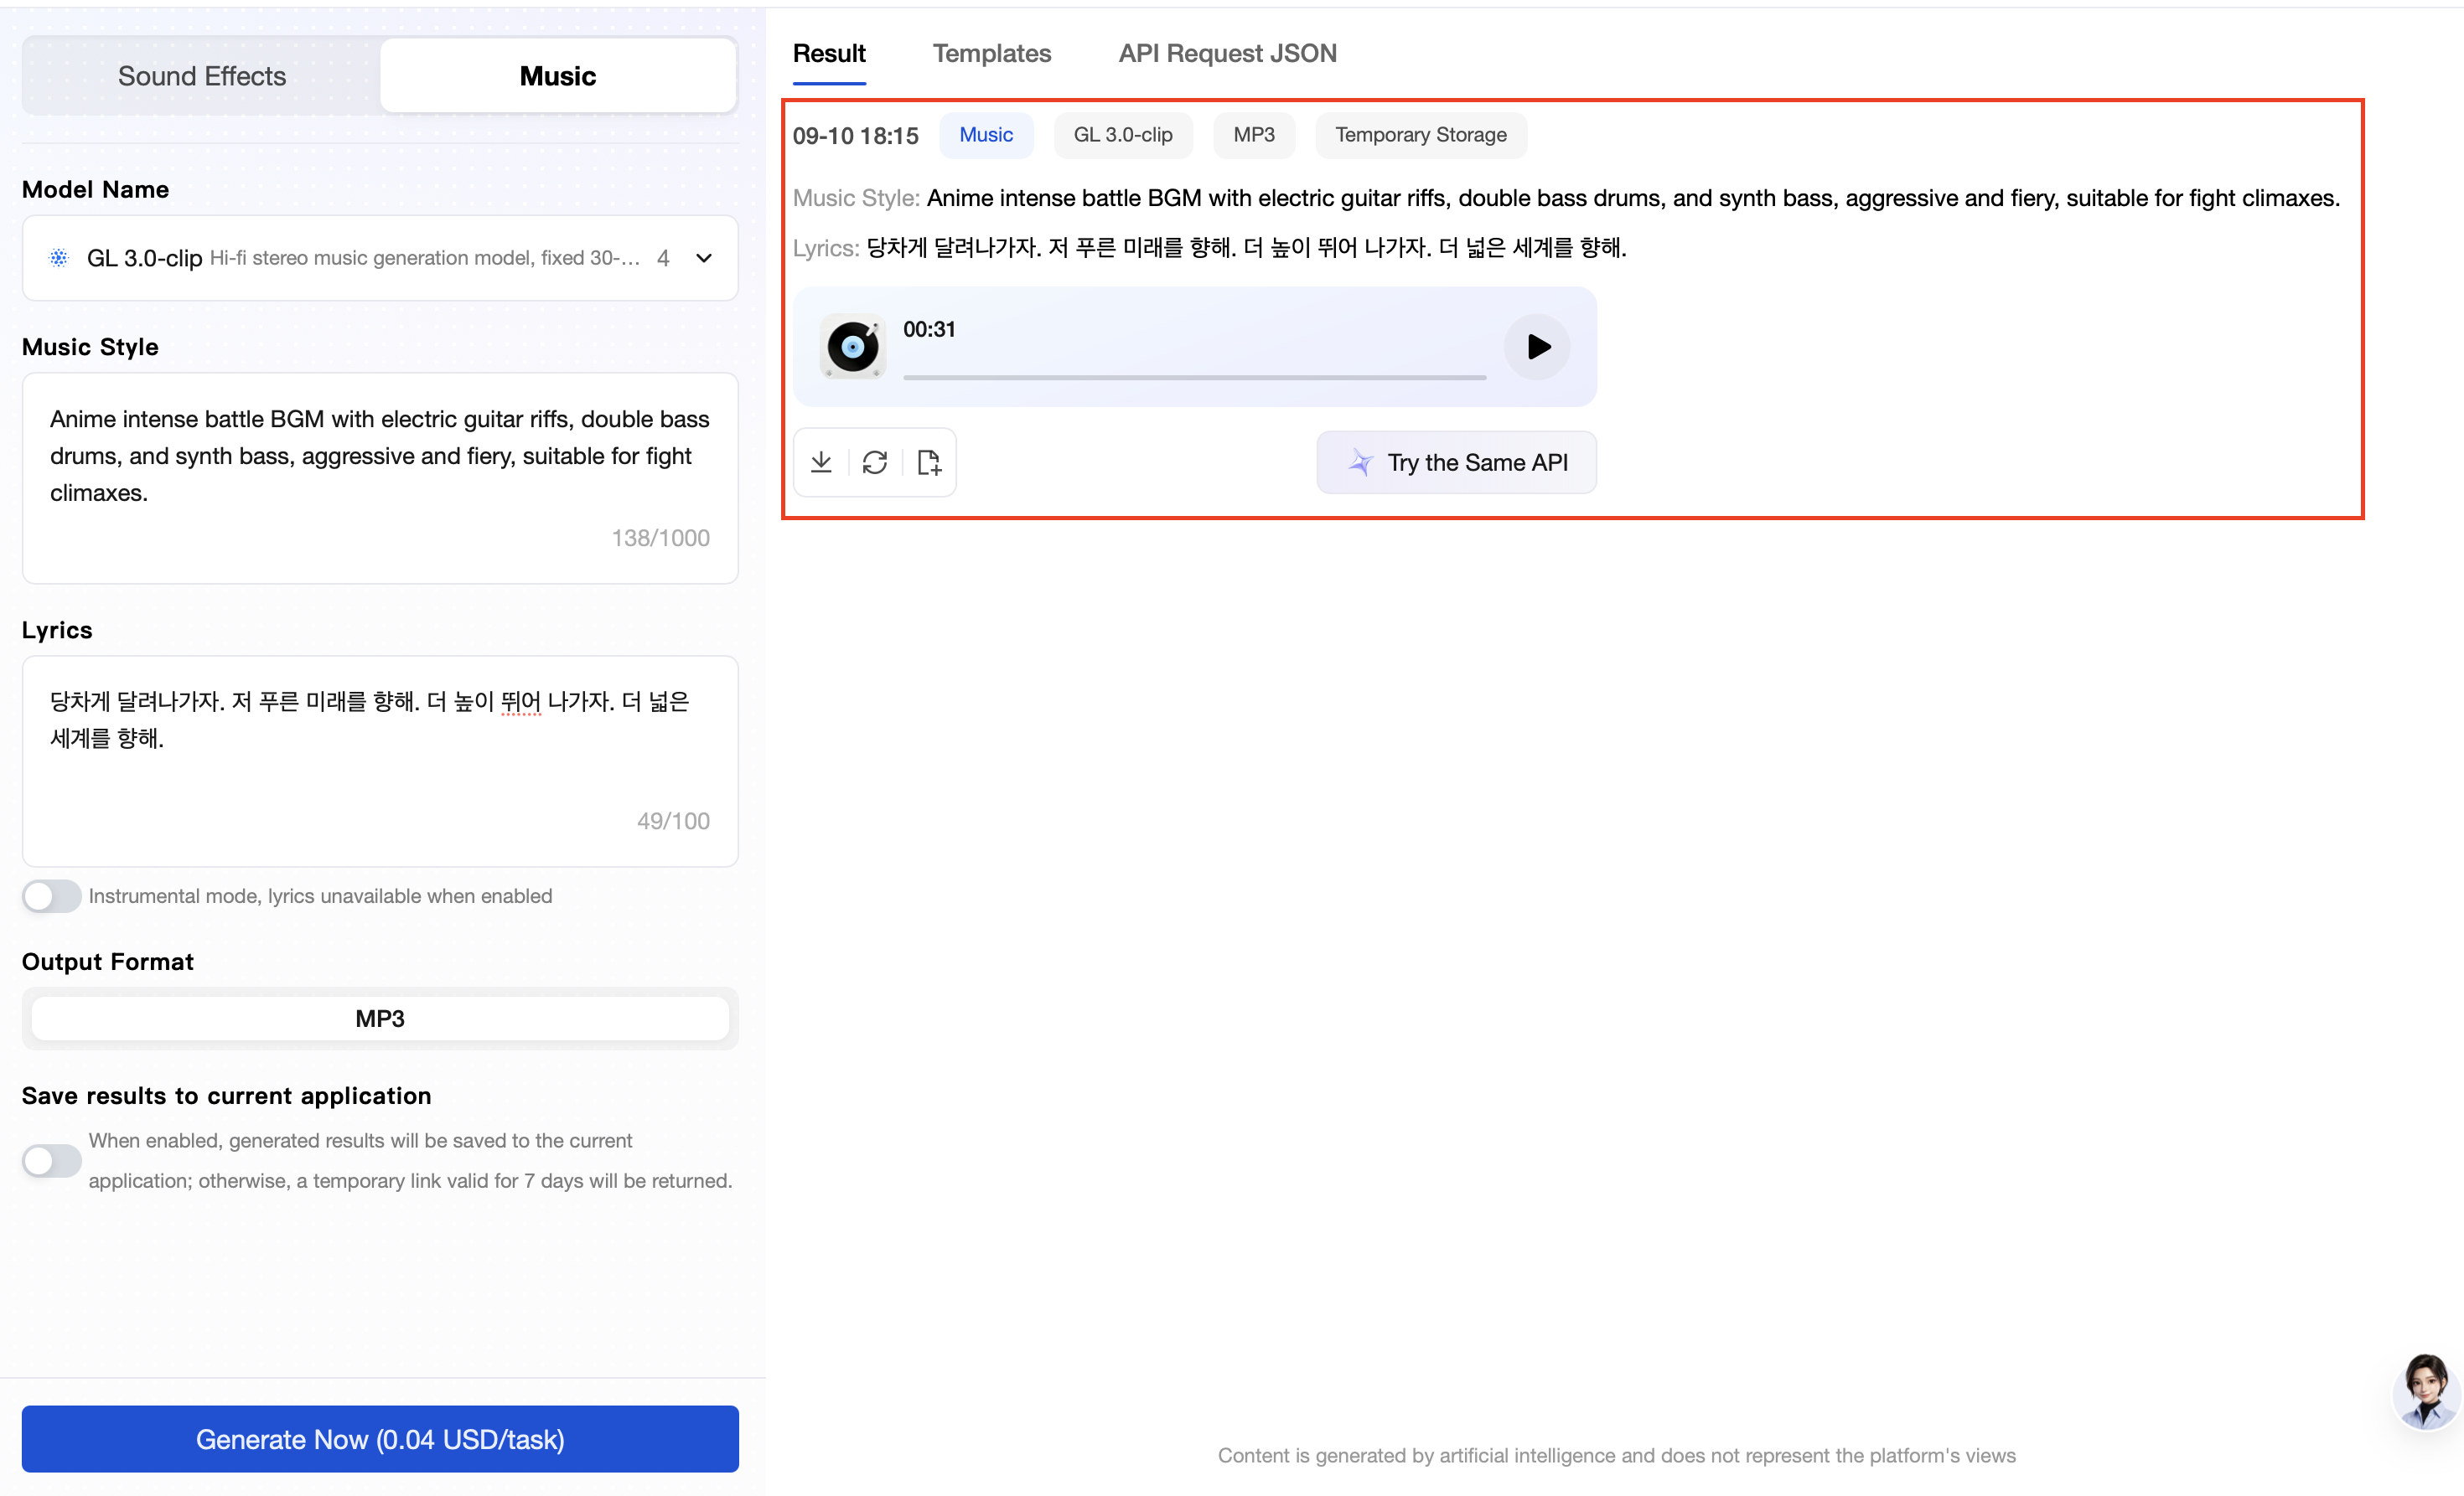Download the generated music file
The height and width of the screenshot is (1496, 2464).
[x=821, y=462]
